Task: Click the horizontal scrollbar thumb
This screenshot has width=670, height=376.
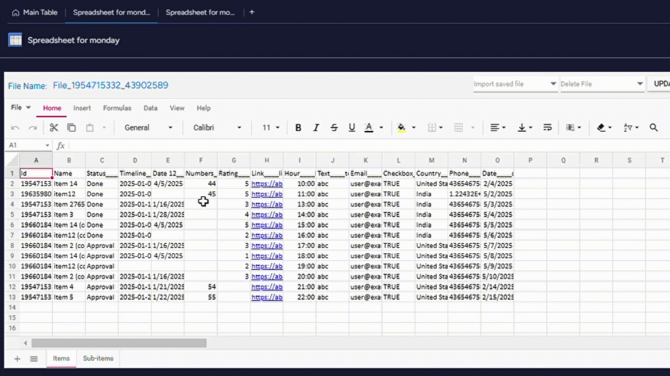Action: (119, 343)
